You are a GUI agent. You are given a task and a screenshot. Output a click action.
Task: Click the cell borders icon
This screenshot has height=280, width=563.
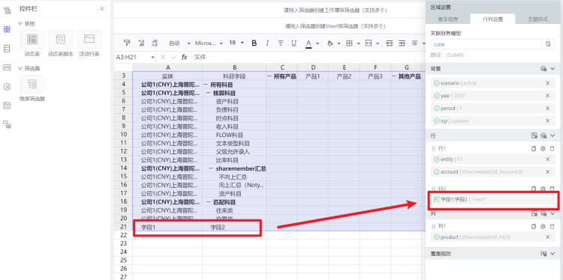[349, 43]
